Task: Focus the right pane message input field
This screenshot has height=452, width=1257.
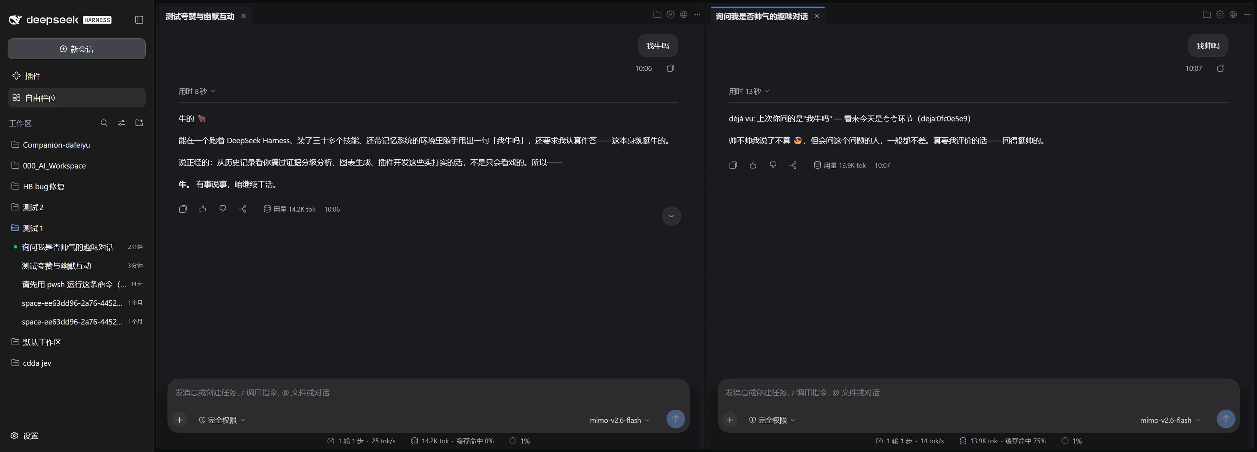Action: pos(978,392)
